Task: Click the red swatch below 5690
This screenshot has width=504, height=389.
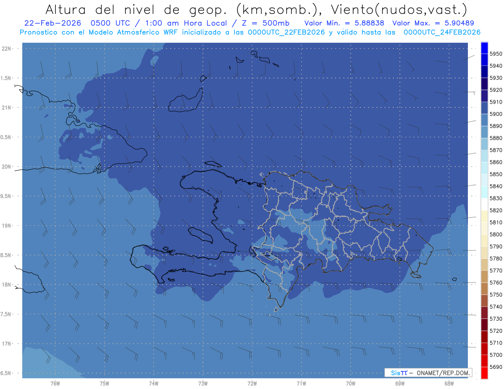Action: tap(484, 373)
